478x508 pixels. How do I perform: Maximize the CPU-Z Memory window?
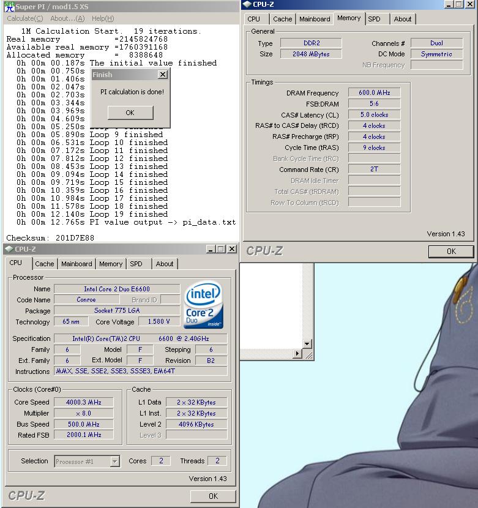[x=458, y=4]
